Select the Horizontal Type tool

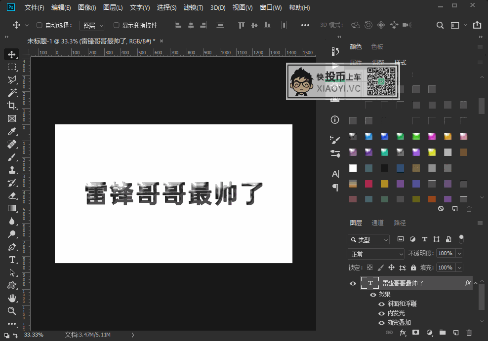[12, 260]
